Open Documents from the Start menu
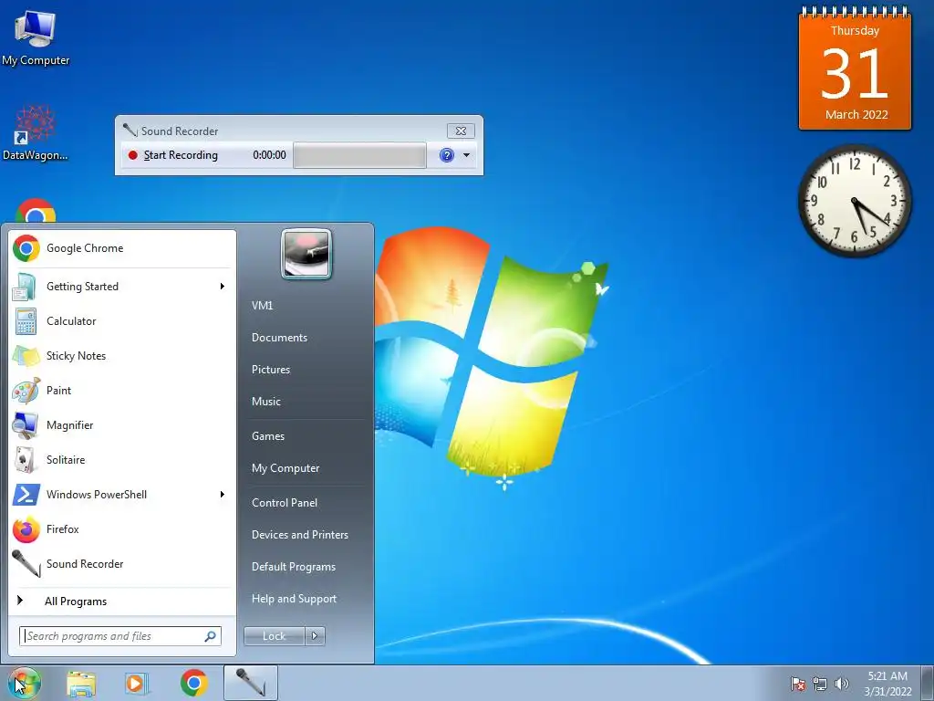Screen dimensions: 934x701 [279, 338]
